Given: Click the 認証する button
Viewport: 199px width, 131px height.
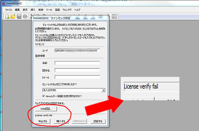Looking at the screenshot, I should click(x=98, y=121).
